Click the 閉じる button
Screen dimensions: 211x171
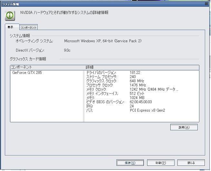(191, 163)
